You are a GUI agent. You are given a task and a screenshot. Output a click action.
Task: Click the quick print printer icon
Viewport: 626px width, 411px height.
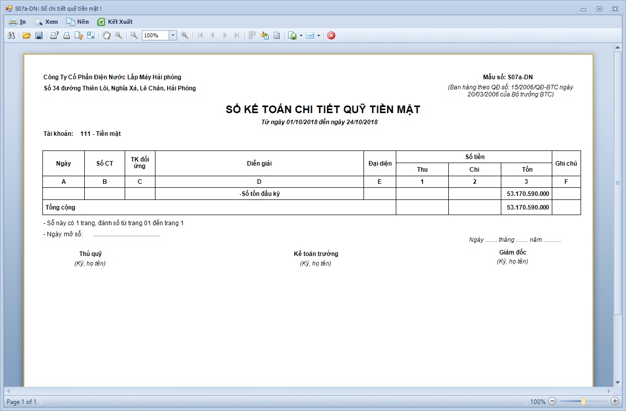coord(66,35)
